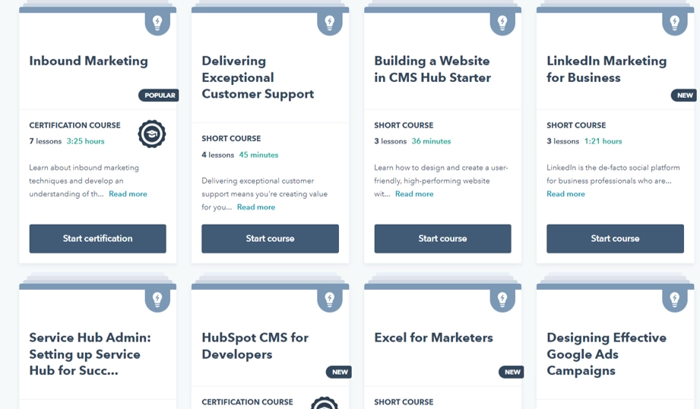Click the 4 lessons text
This screenshot has width=700, height=409.
point(218,155)
